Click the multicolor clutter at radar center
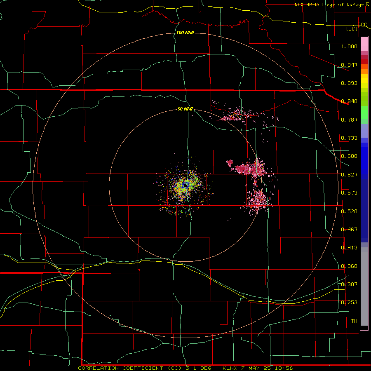371x371 pixels. coord(185,186)
